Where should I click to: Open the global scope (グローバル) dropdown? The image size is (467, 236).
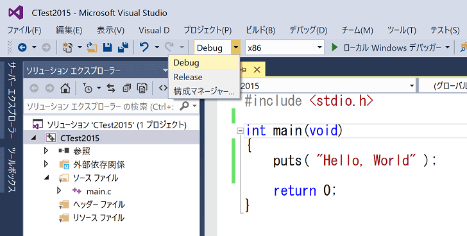coord(443,86)
